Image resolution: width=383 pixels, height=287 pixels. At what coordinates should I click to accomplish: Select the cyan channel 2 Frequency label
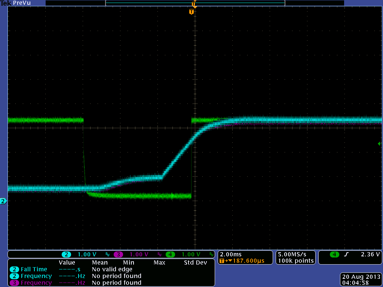click(36, 276)
